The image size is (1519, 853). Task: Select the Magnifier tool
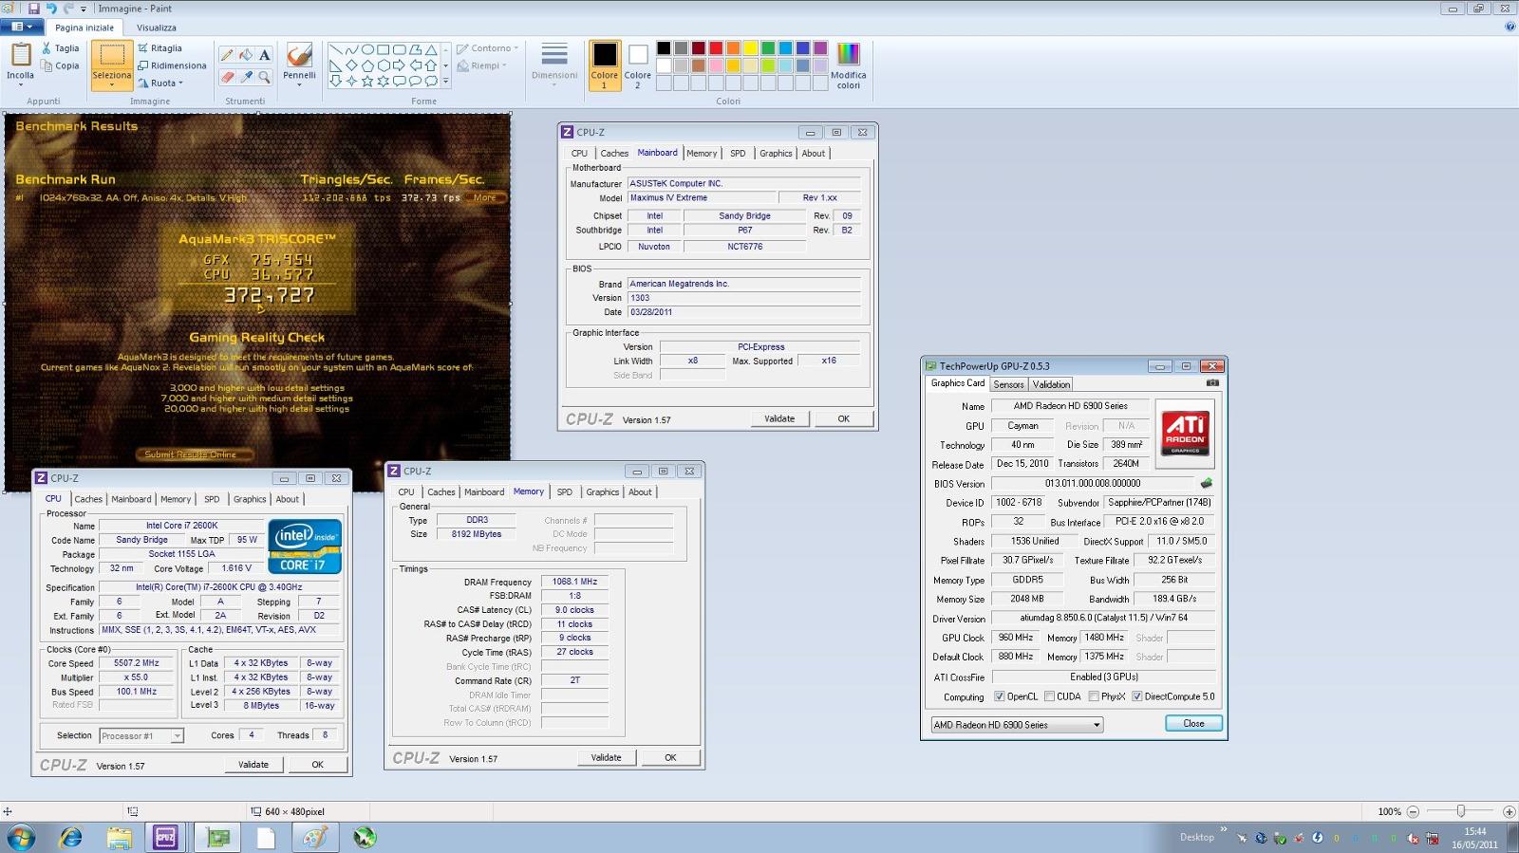(x=265, y=77)
